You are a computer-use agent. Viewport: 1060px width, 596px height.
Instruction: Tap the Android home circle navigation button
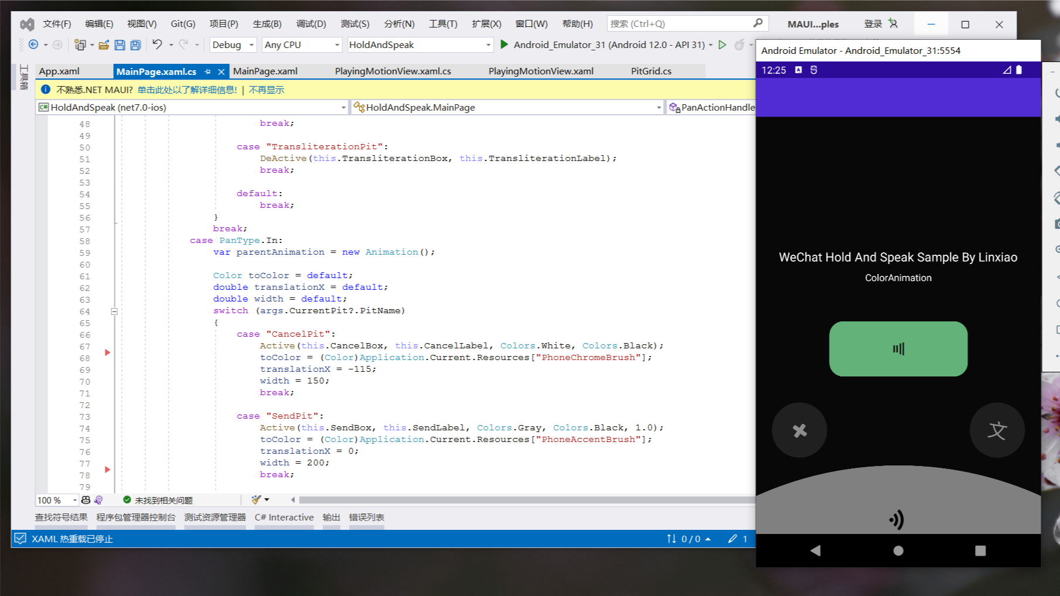click(x=898, y=550)
